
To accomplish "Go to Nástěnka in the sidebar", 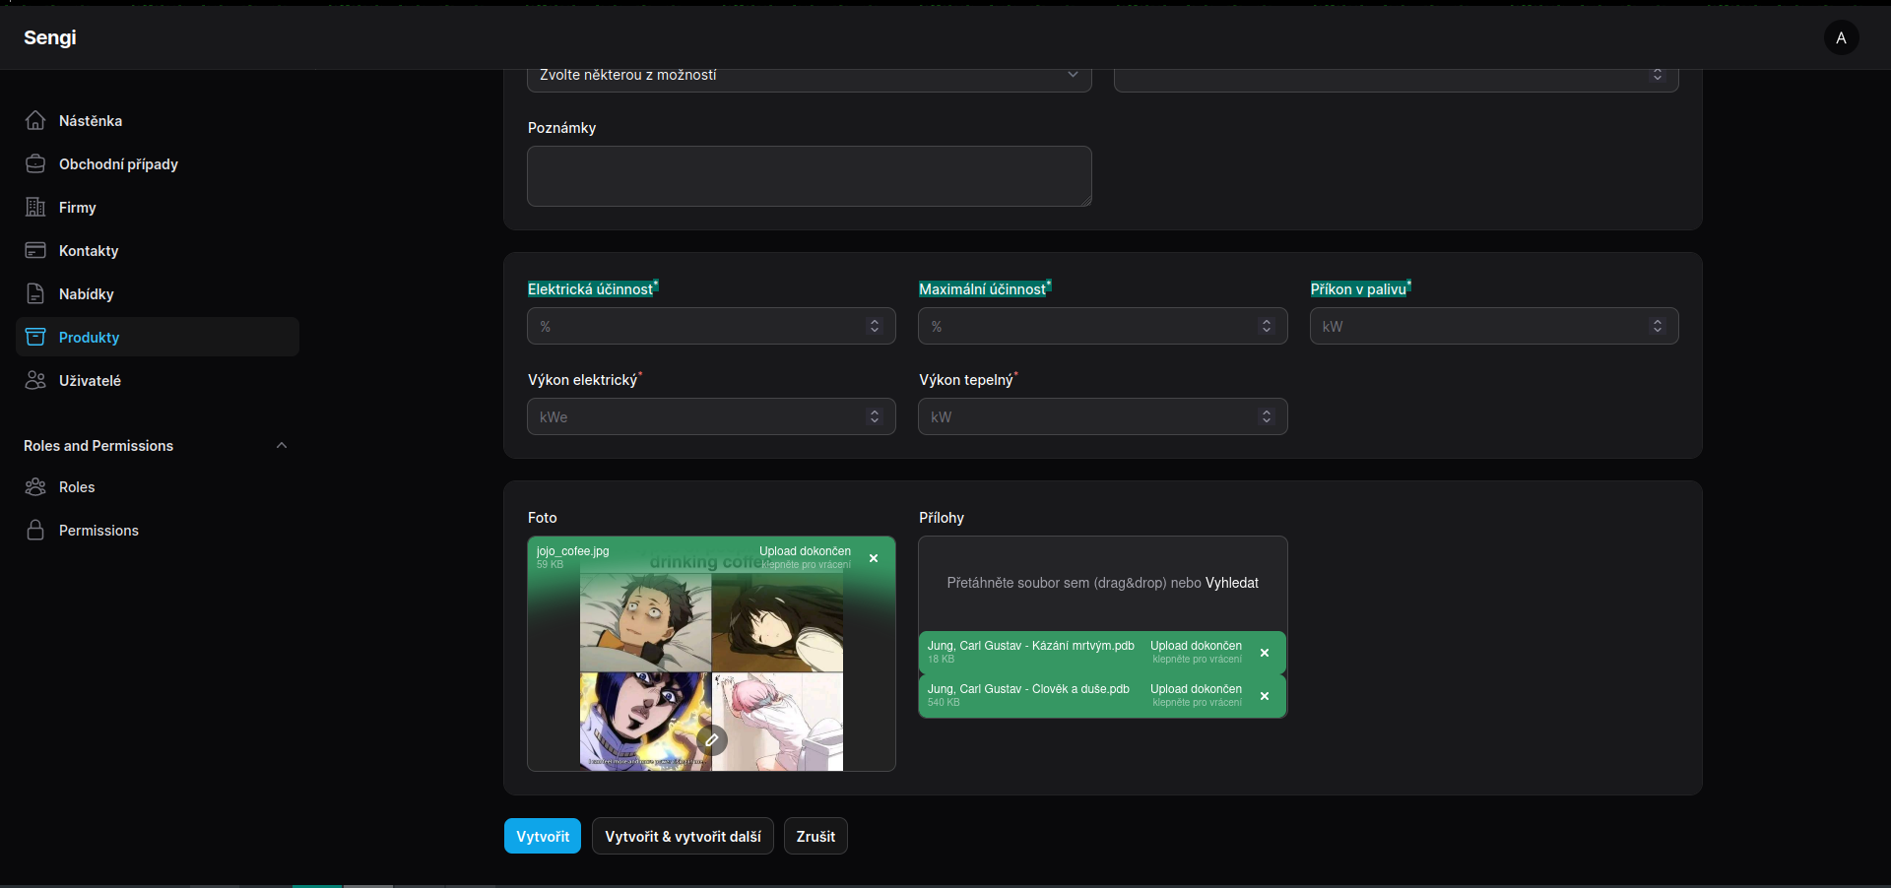I will 158,120.
